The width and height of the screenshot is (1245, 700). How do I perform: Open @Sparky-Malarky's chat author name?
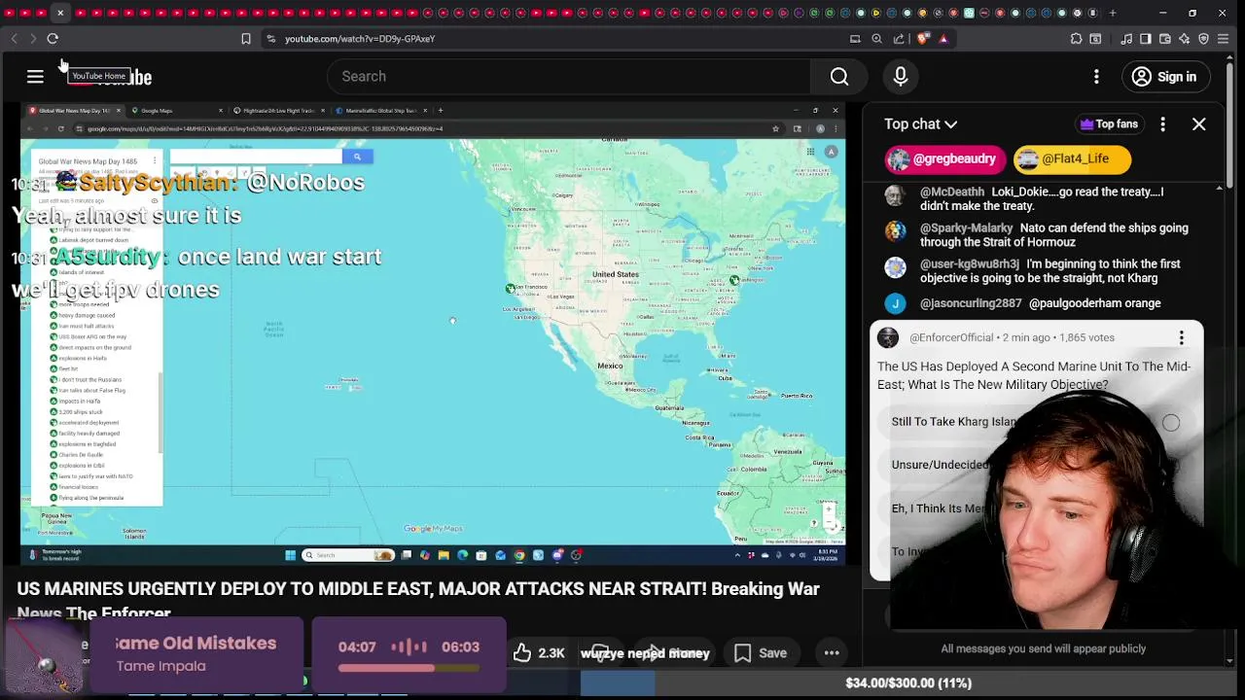[x=966, y=228]
